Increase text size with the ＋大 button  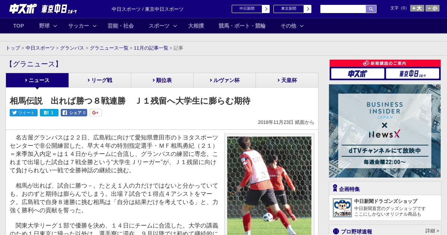pyautogui.click(x=417, y=8)
